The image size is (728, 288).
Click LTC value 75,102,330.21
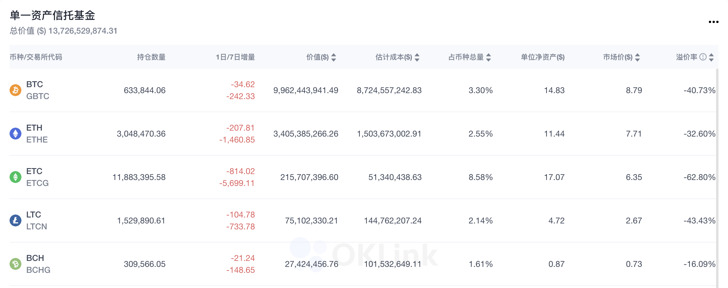click(x=312, y=220)
